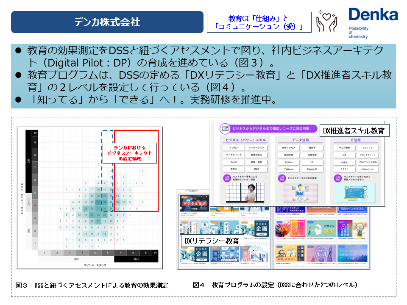Select the アジャイル skill tag
407x305 pixels.
click(368, 148)
